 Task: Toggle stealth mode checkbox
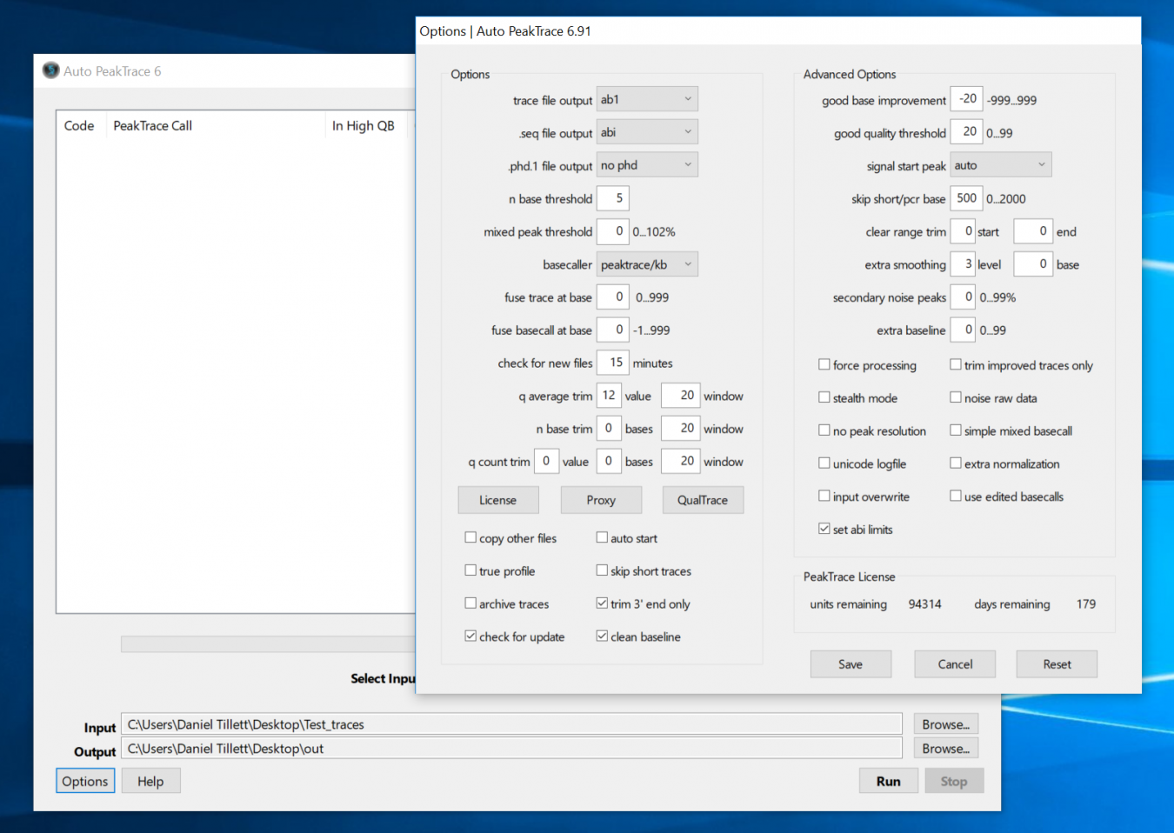[824, 397]
